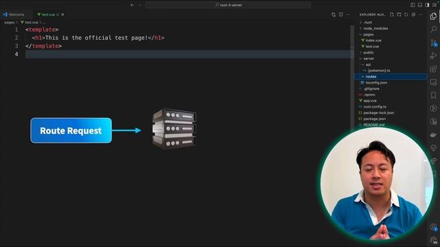The height and width of the screenshot is (247, 440).
Task: Click New File in Explorer header
Action: [x=392, y=14]
